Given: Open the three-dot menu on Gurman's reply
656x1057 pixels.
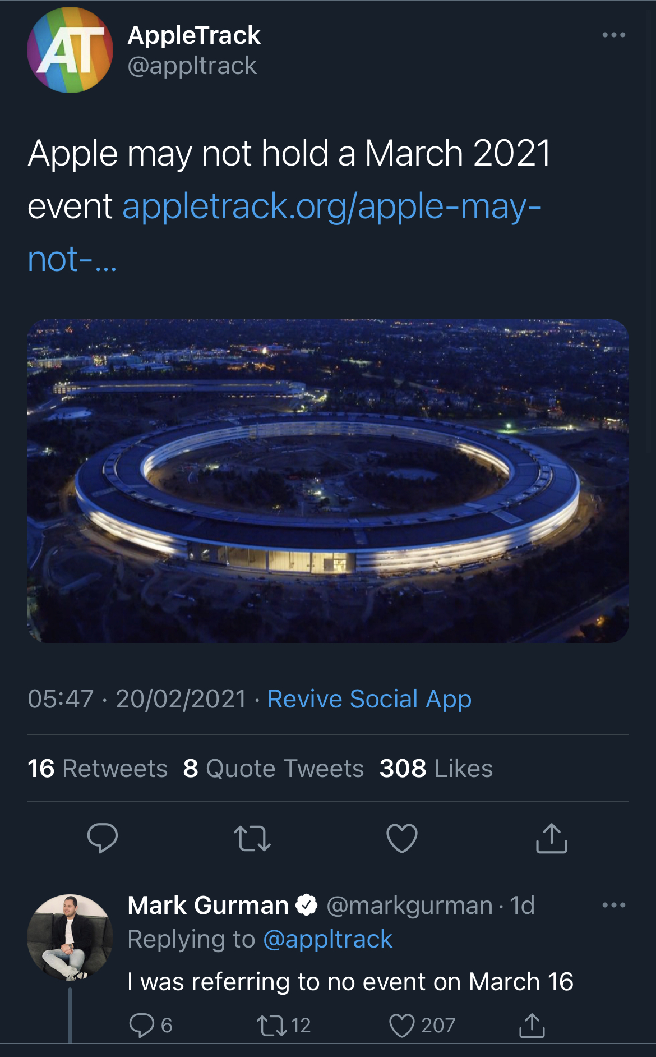Looking at the screenshot, I should click(x=613, y=905).
